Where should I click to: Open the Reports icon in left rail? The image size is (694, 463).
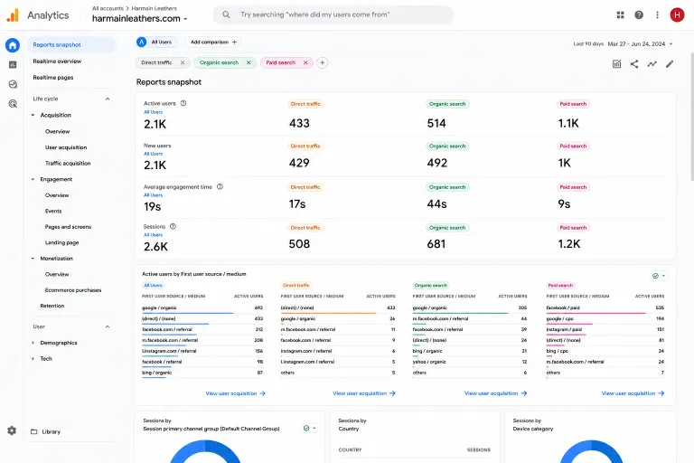click(x=13, y=65)
